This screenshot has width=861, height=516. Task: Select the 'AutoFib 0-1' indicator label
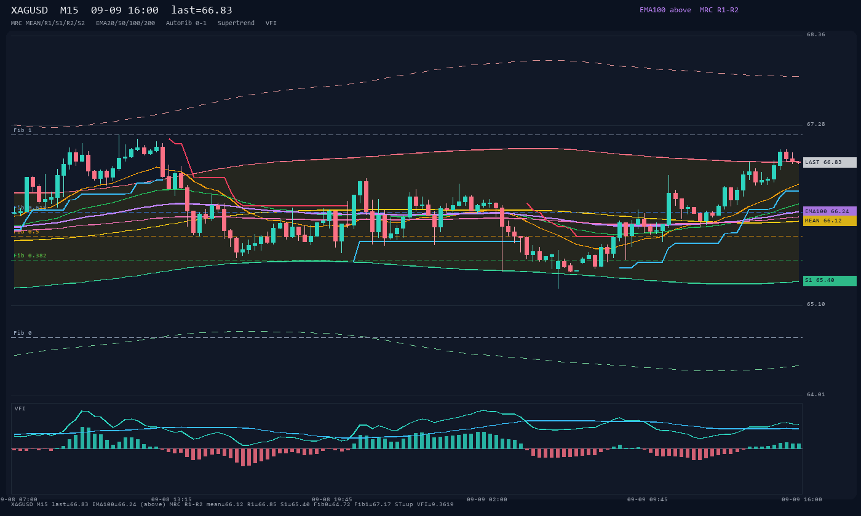186,23
